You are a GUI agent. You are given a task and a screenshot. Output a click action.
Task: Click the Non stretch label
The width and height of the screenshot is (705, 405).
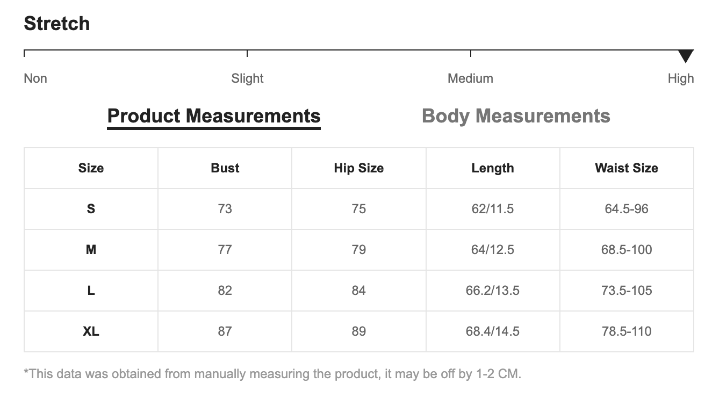[35, 78]
